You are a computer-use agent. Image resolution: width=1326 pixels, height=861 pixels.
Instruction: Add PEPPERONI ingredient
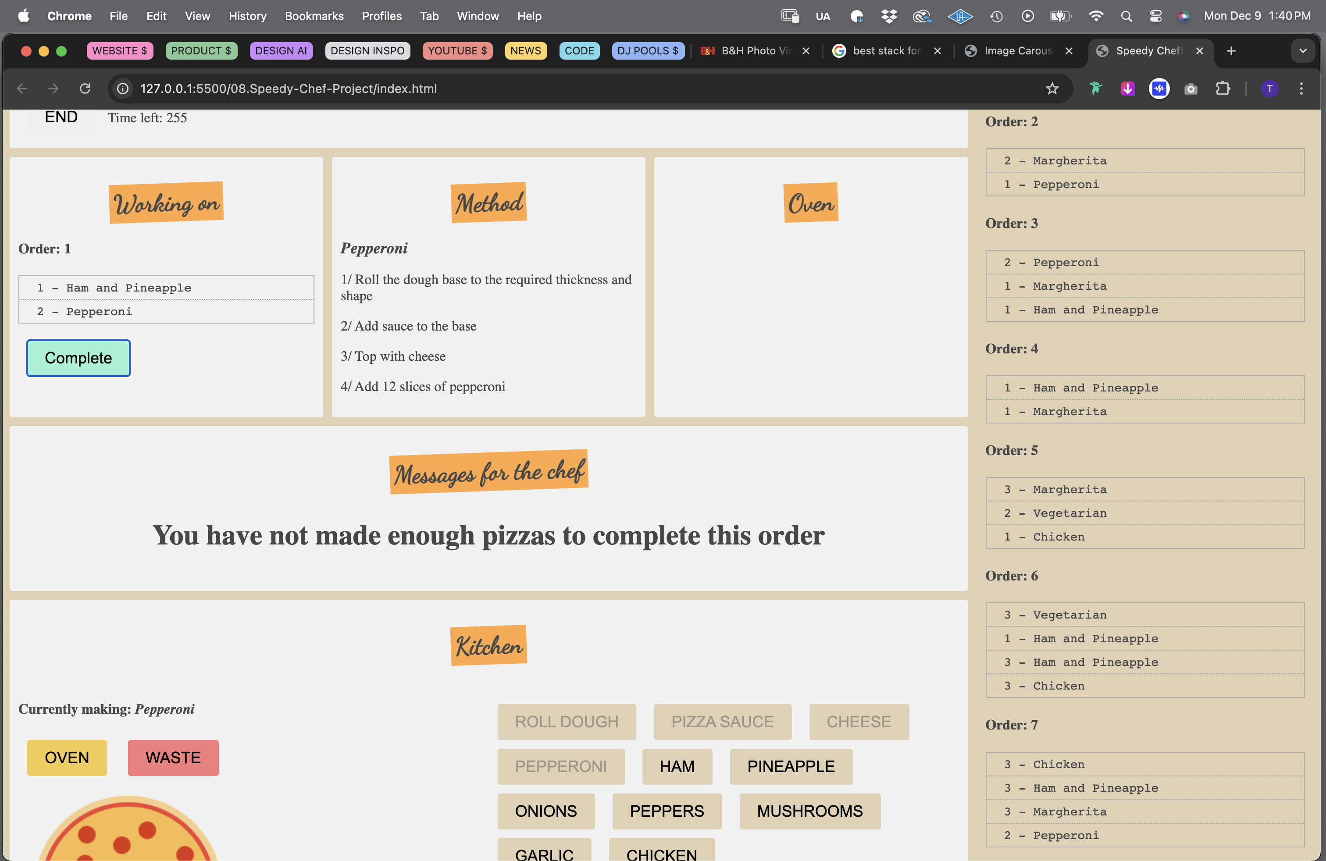click(561, 766)
